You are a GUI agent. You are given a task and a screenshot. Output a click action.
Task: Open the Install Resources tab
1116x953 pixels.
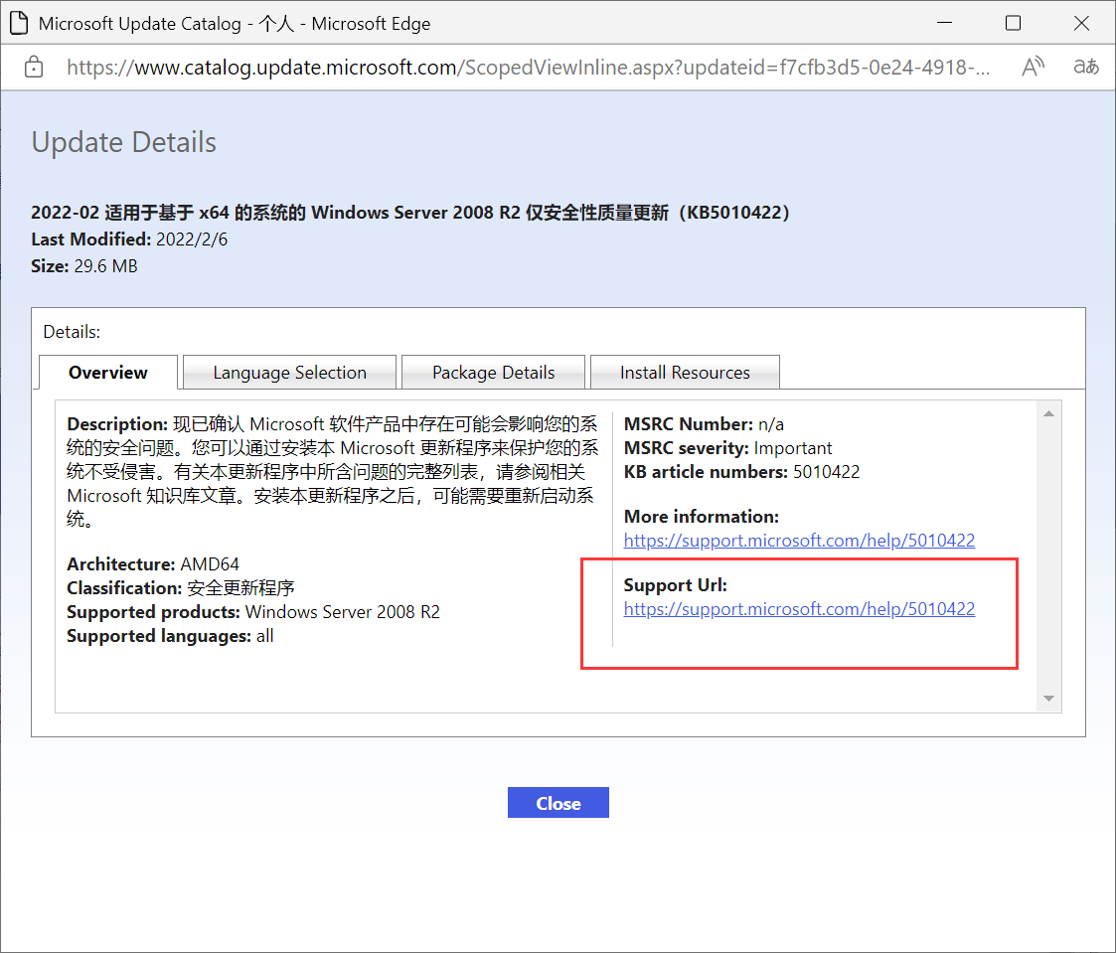click(685, 373)
